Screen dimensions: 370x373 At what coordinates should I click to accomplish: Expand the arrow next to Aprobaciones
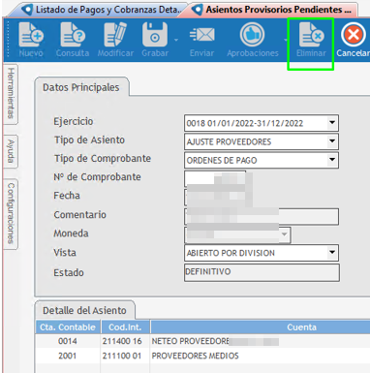coord(286,40)
